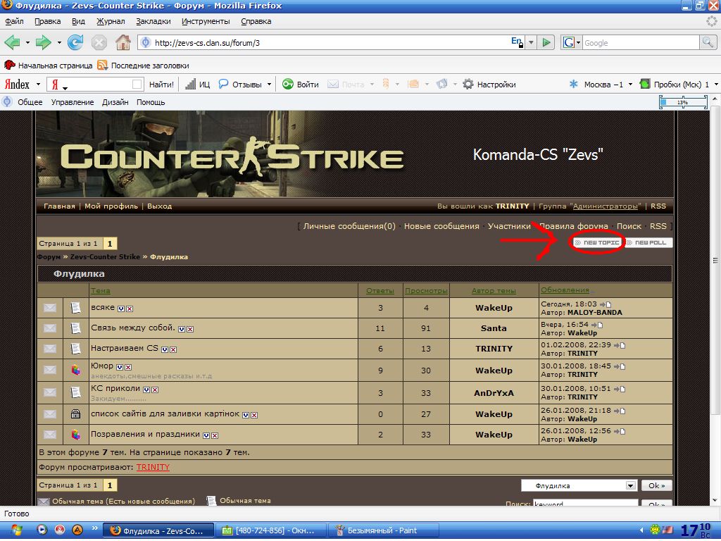Click Ok beside the Флудилка dropdown
721x541 pixels.
657,485
